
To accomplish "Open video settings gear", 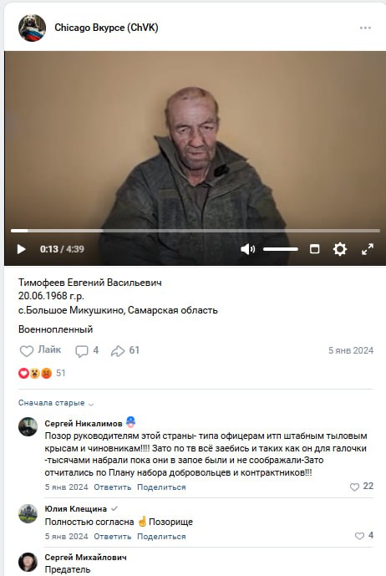I will tap(340, 249).
